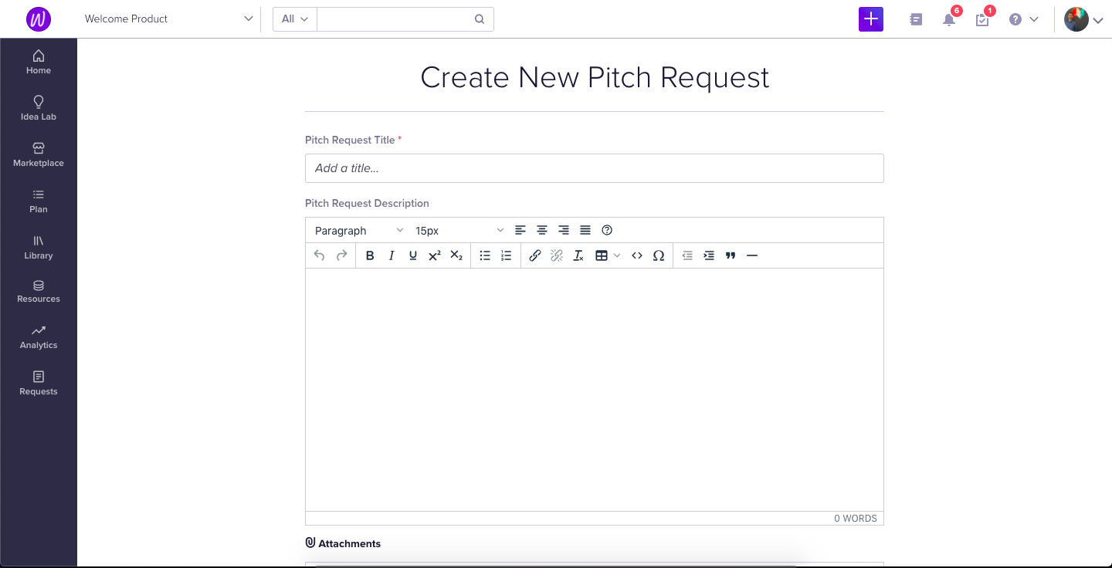Open the Plan section
1112x568 pixels.
tap(39, 201)
